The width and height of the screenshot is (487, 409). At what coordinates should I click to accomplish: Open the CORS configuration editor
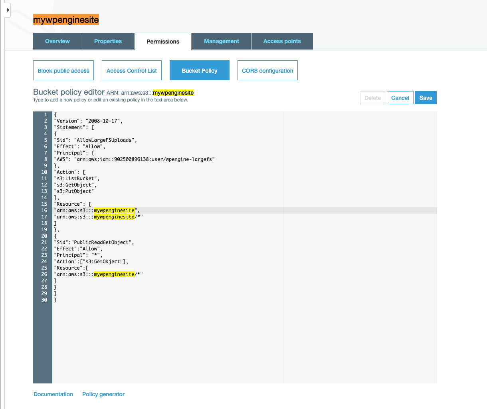(x=267, y=70)
